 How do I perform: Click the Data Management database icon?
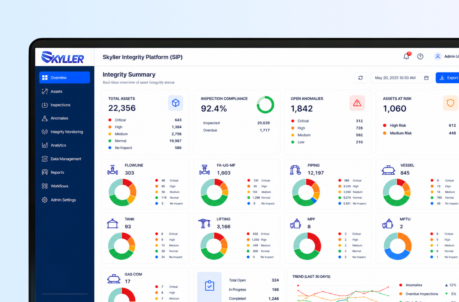click(45, 159)
